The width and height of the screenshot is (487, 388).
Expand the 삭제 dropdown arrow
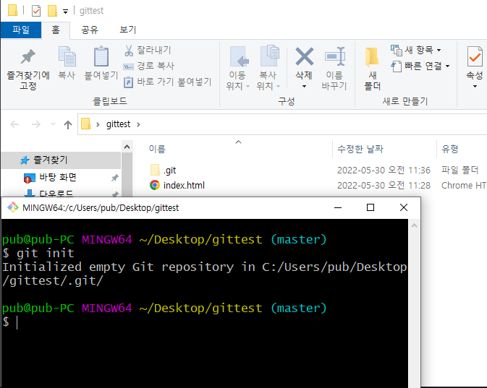[305, 86]
